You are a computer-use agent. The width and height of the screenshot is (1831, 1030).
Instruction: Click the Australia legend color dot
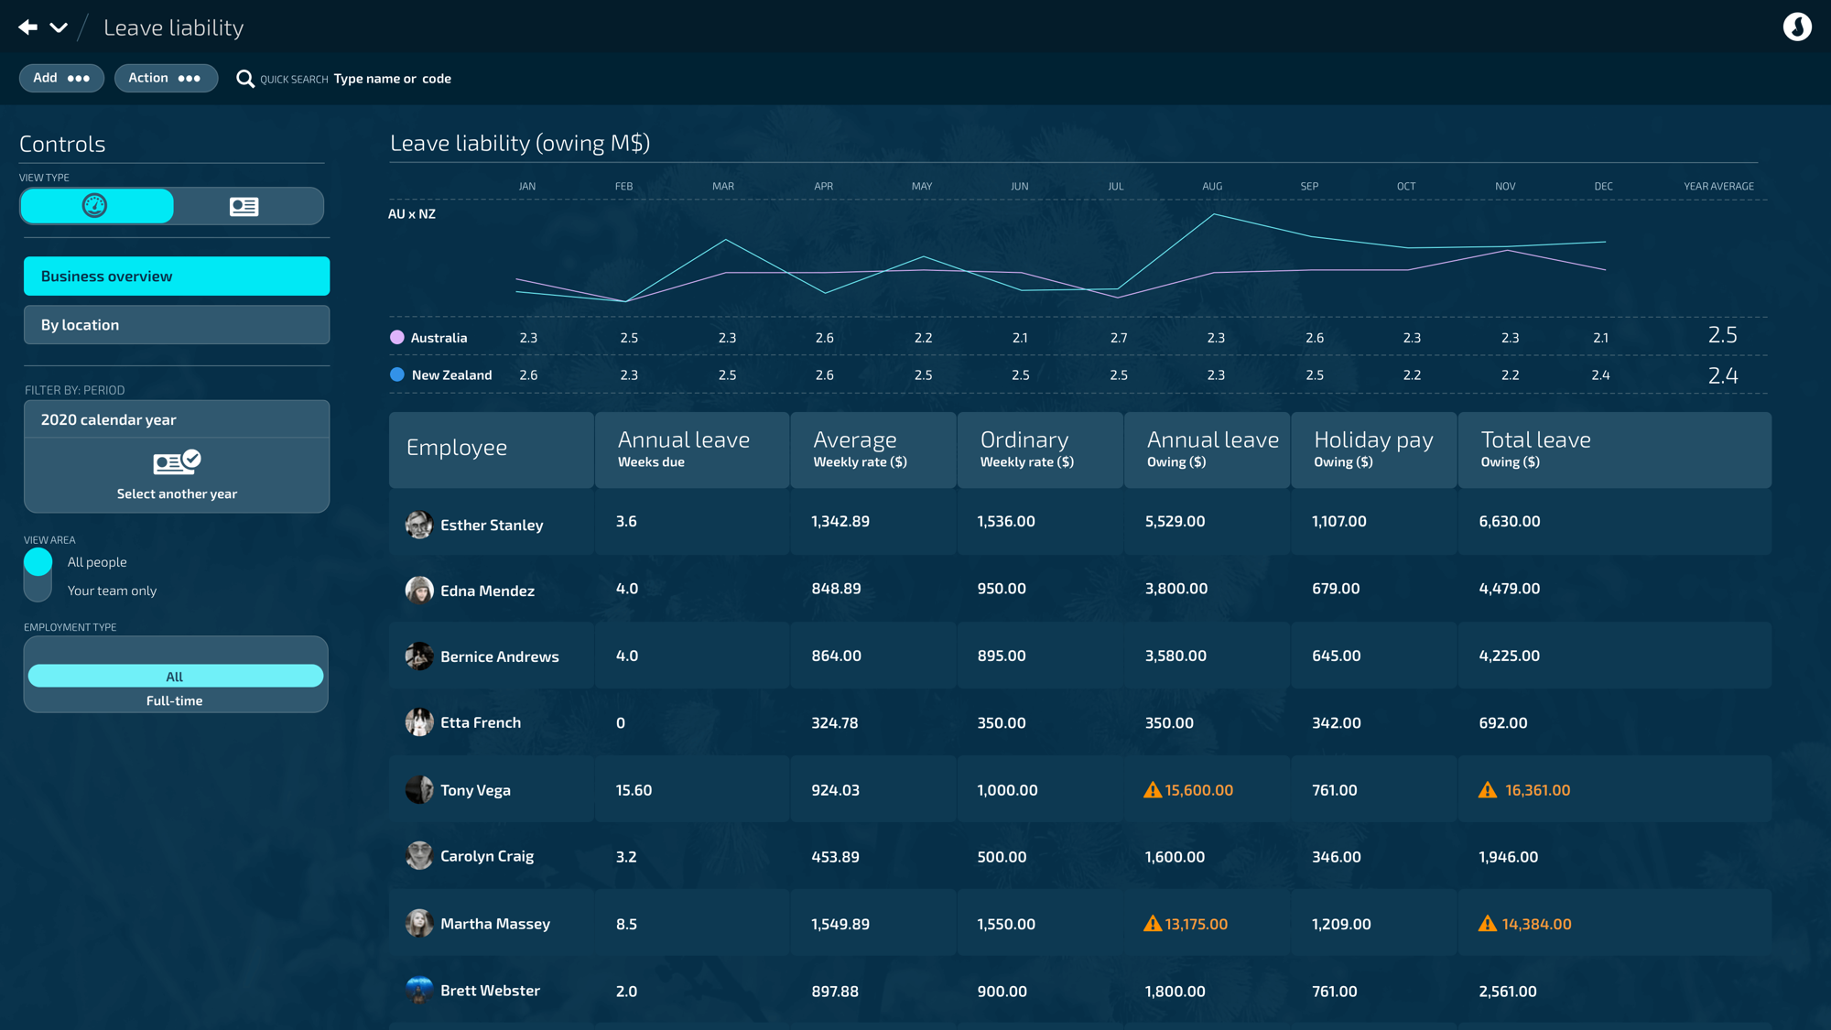pos(397,338)
